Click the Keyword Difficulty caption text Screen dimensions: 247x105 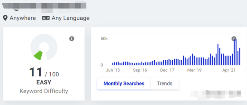pos(44,91)
